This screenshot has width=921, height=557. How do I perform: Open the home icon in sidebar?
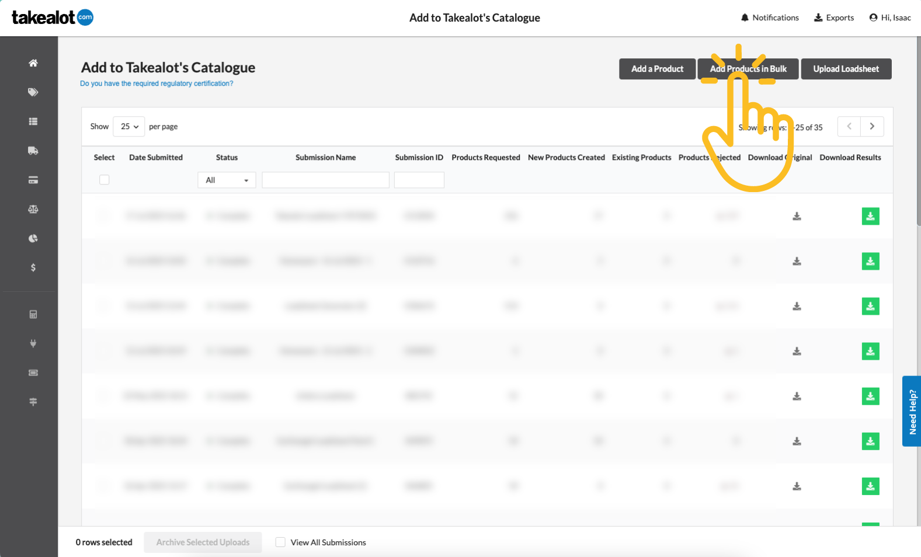point(33,63)
